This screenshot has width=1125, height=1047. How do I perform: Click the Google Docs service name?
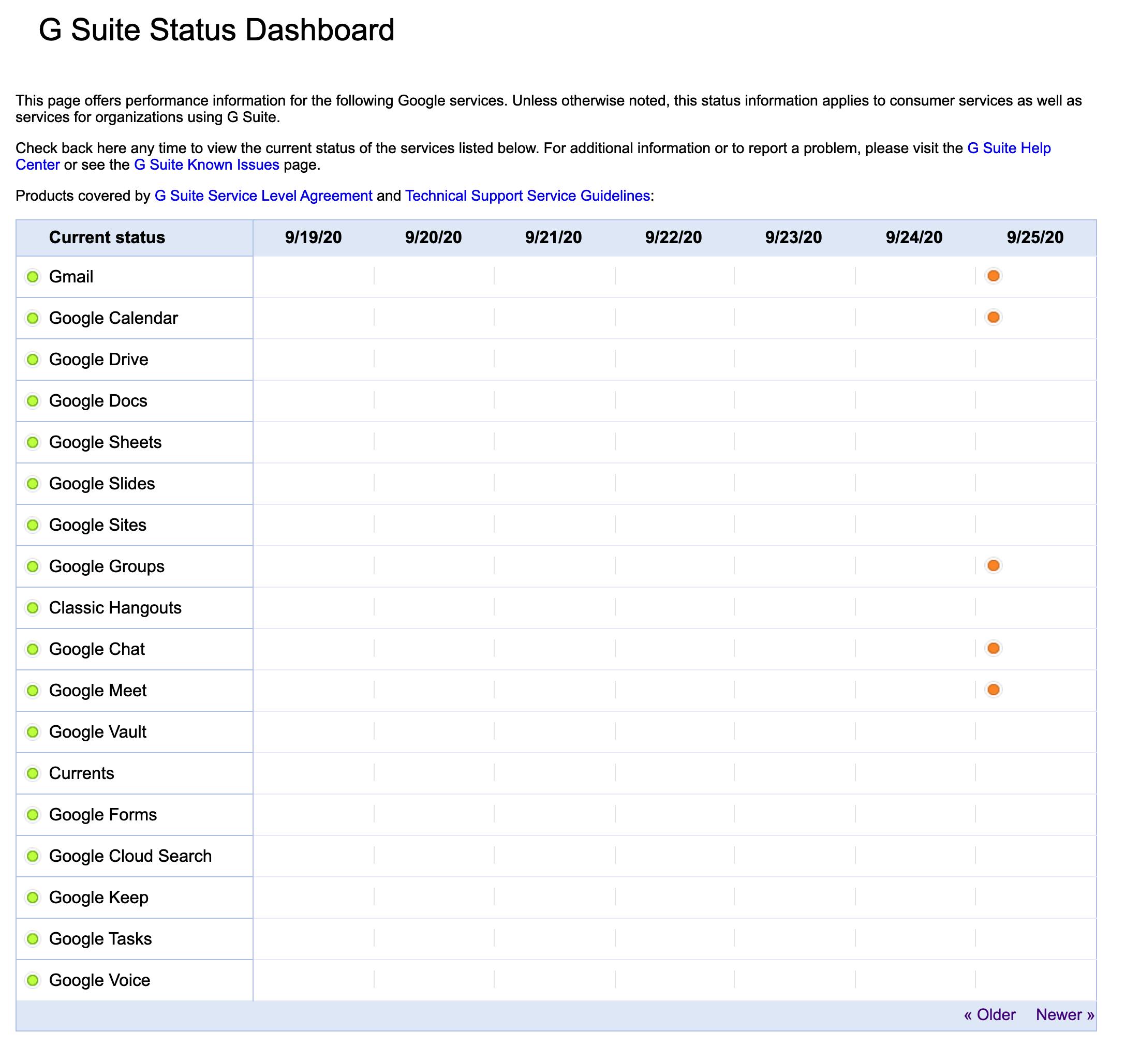pos(98,400)
